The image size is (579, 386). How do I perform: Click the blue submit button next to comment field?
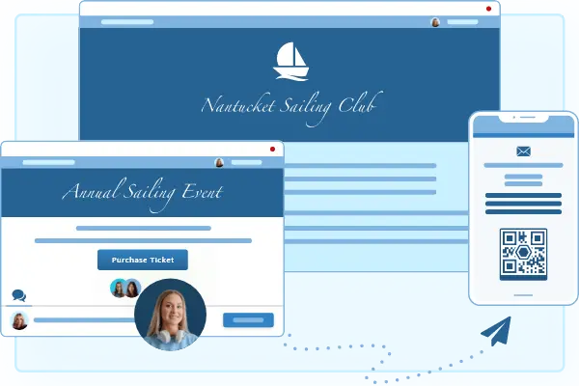(x=248, y=319)
